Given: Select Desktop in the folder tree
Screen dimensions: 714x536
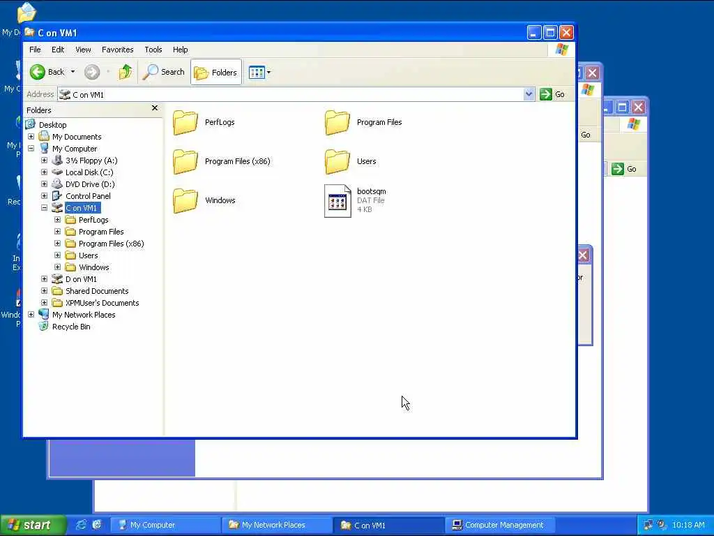Looking at the screenshot, I should pyautogui.click(x=52, y=125).
